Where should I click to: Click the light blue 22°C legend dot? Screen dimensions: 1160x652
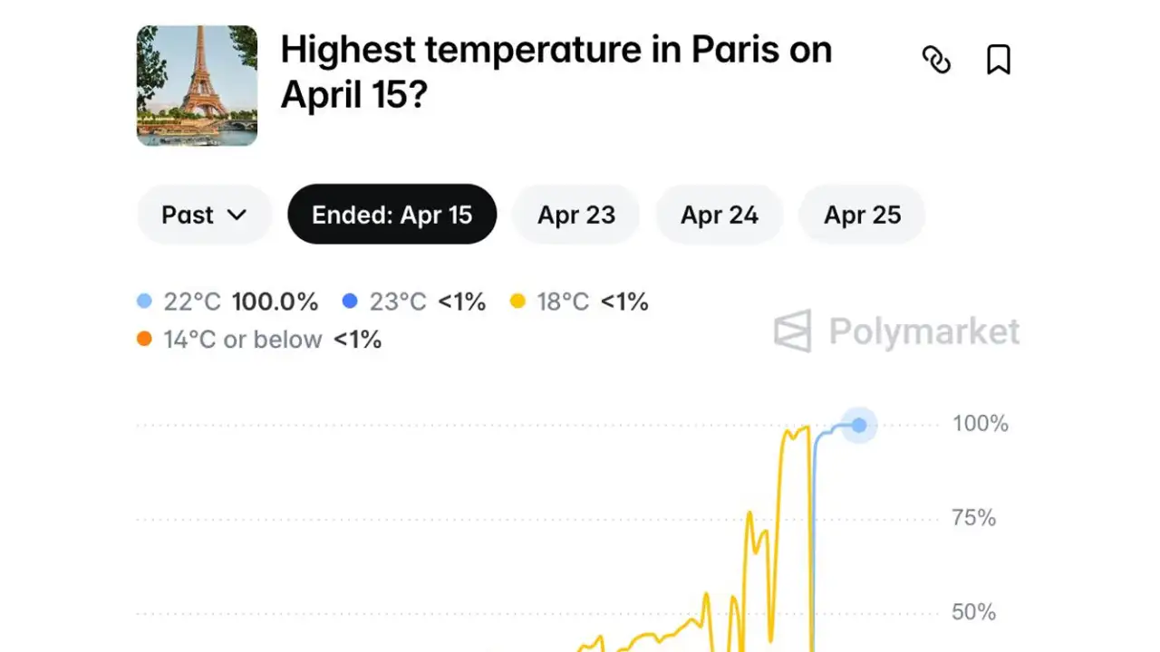(x=144, y=302)
